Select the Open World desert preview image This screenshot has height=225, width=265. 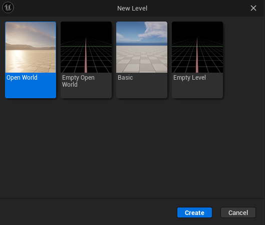(31, 47)
